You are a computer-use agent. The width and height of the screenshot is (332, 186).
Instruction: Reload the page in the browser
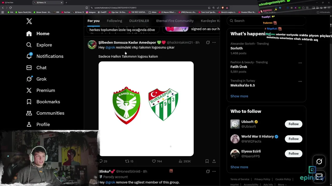point(11,8)
